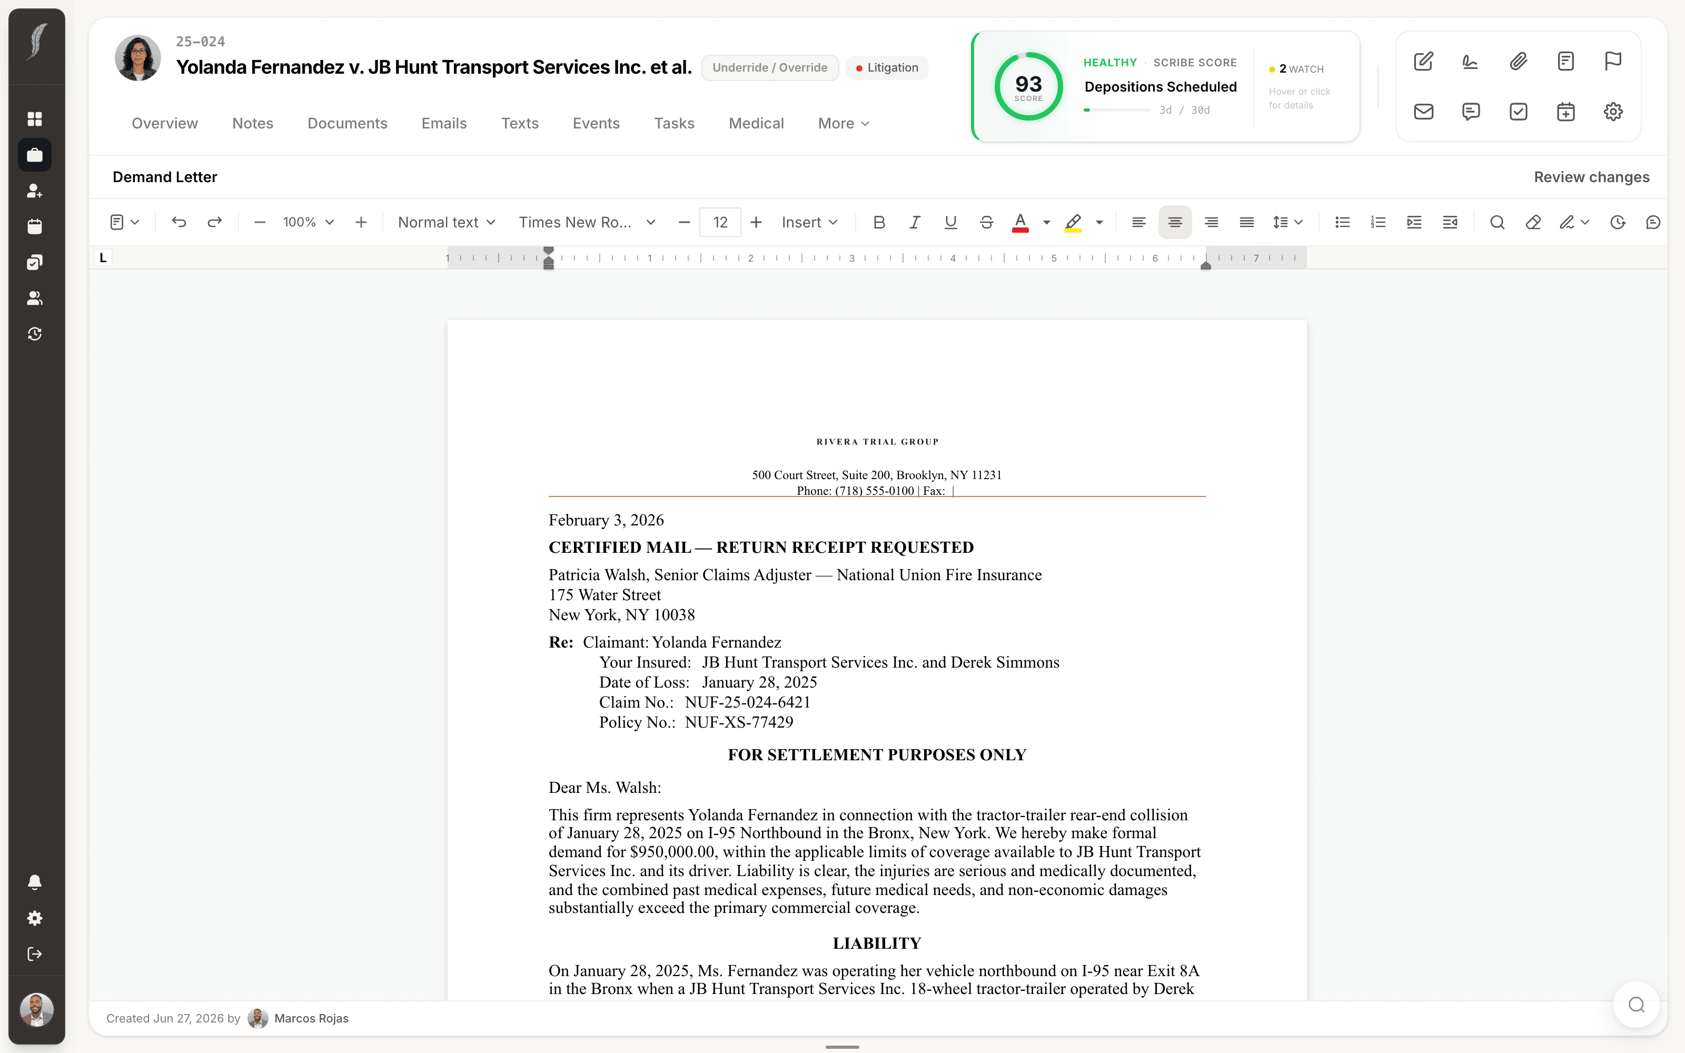Switch to the Overview tab
This screenshot has height=1053, width=1685.
[164, 123]
